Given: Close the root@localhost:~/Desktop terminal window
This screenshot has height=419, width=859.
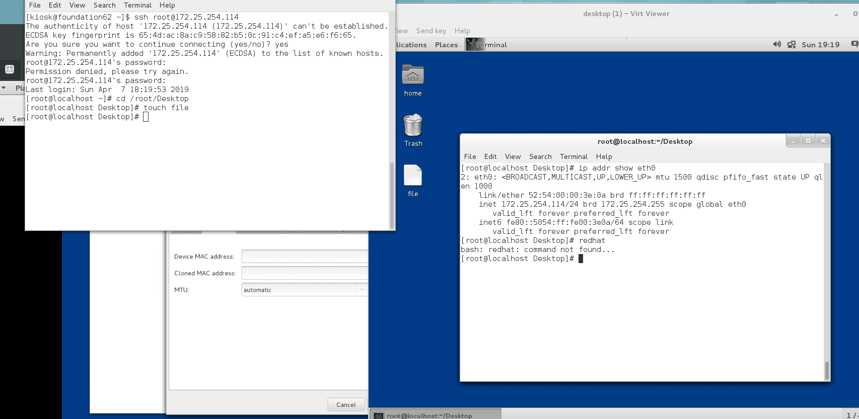Looking at the screenshot, I should (823, 141).
